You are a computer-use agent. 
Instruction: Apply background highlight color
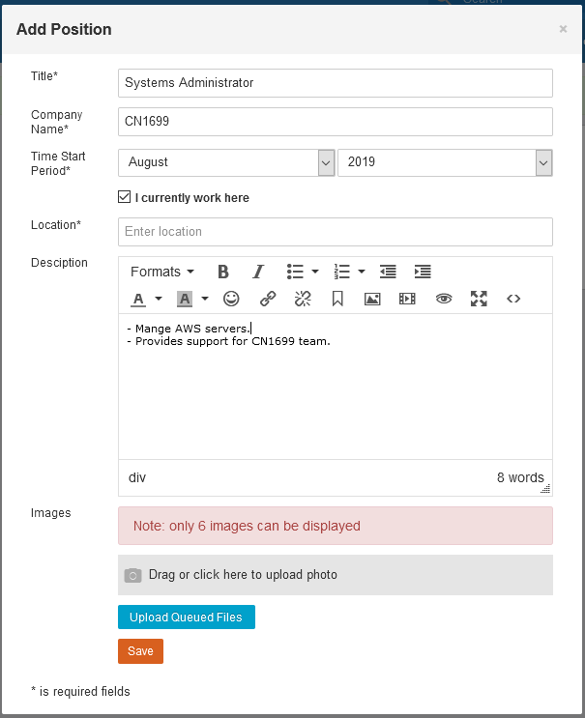click(185, 299)
